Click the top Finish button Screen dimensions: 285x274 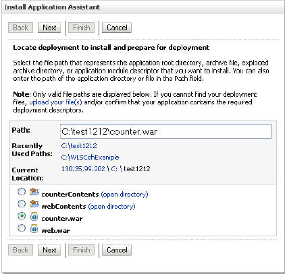(81, 28)
